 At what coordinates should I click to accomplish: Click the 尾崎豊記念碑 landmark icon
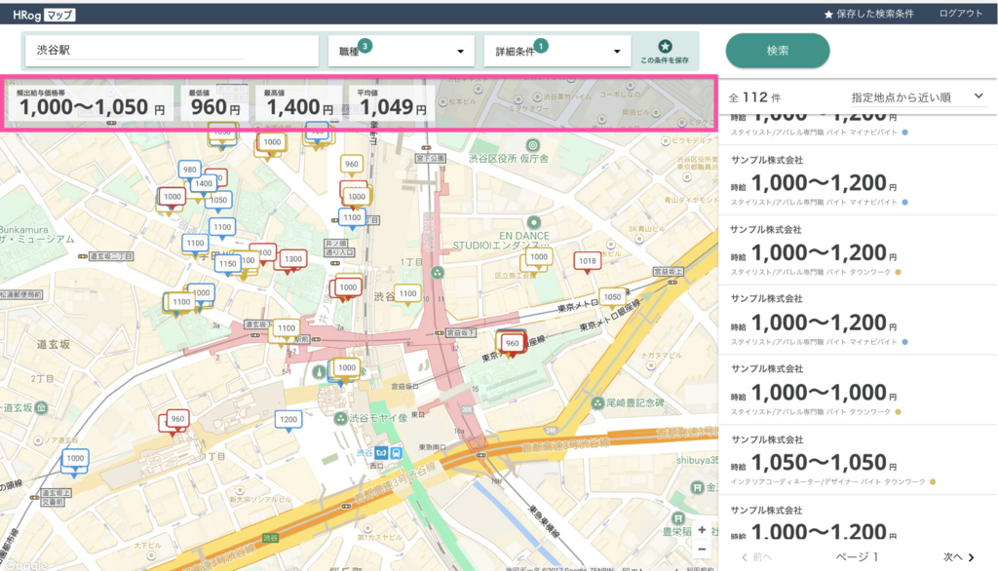pos(597,403)
